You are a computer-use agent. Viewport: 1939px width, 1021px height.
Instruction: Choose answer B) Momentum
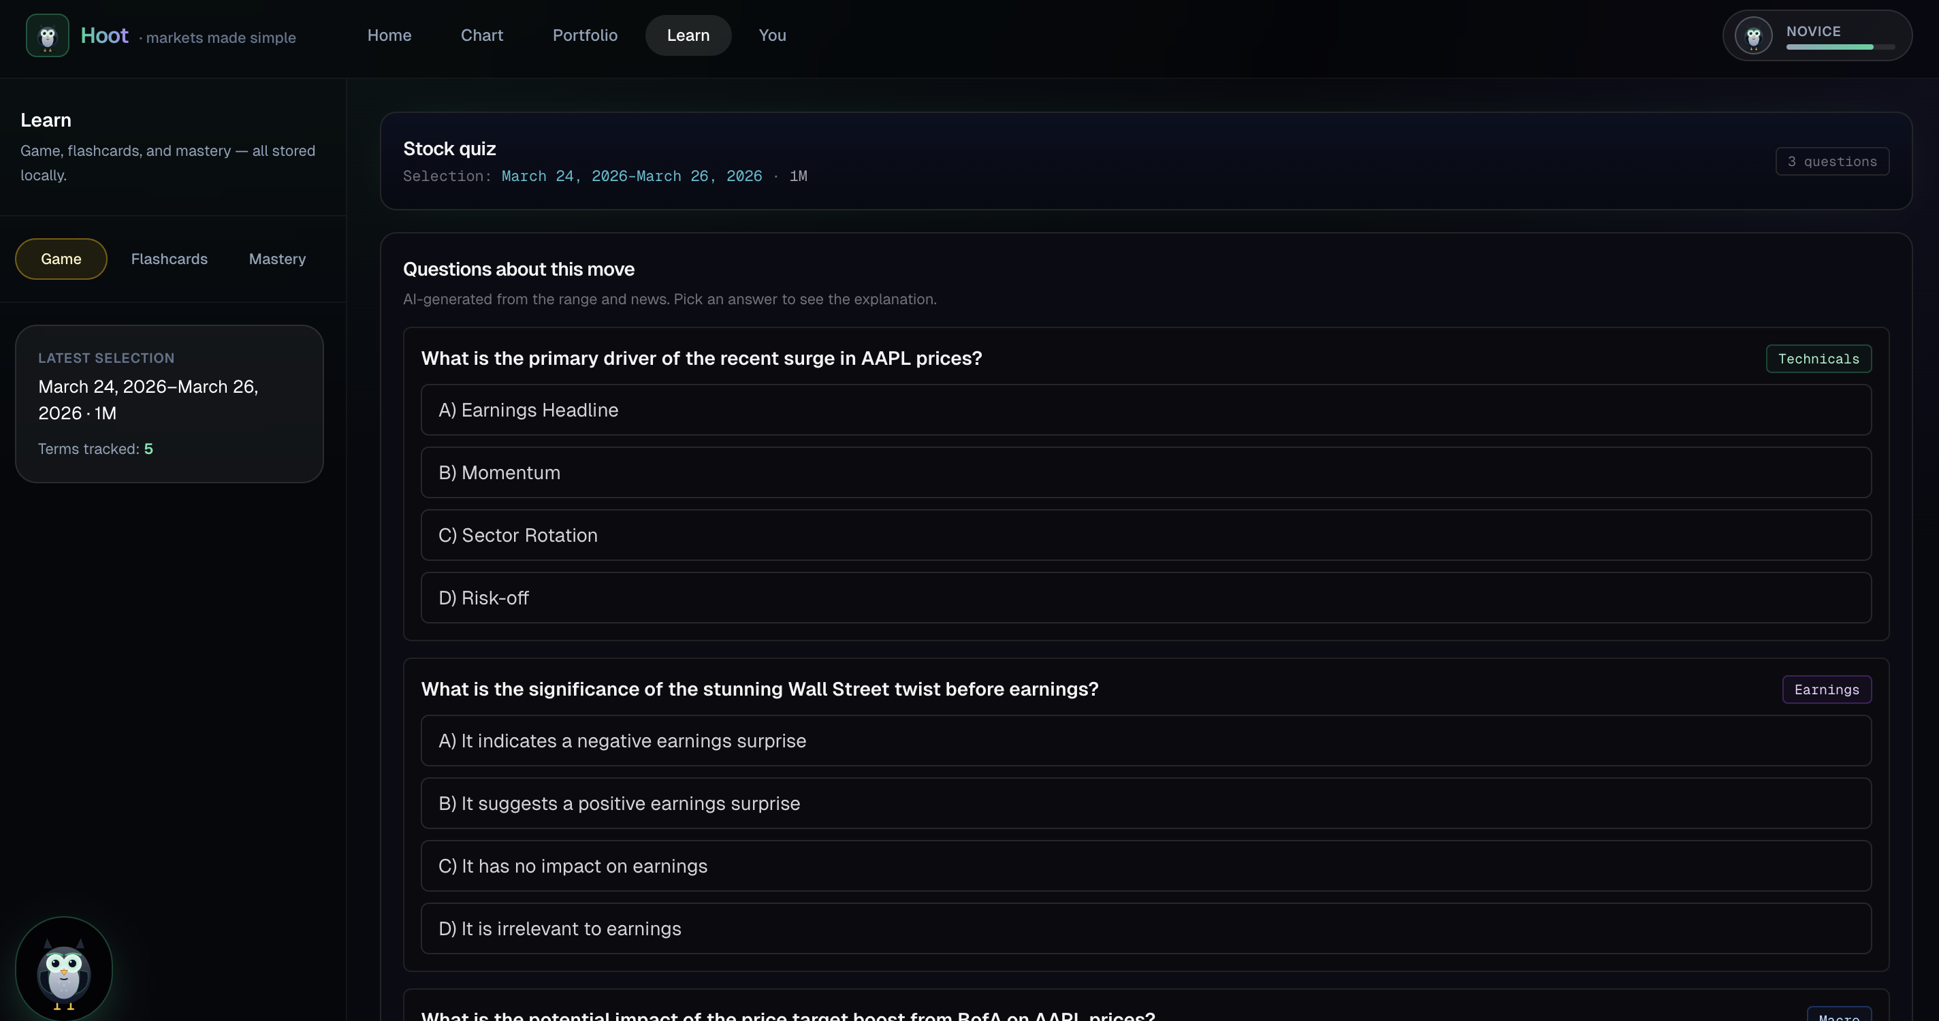1146,472
